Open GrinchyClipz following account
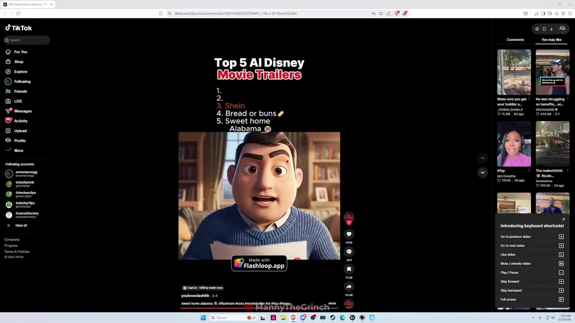Image resolution: width=575 pixels, height=323 pixels. point(20,205)
